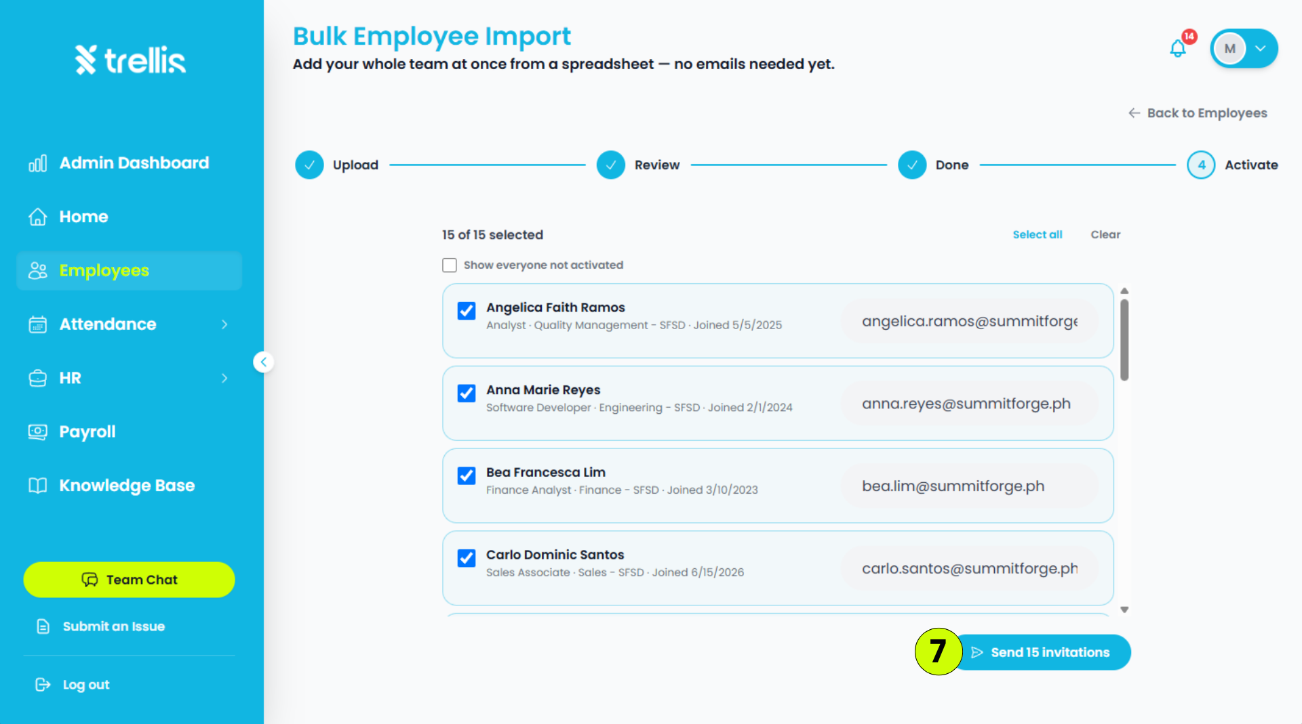The image size is (1302, 724).
Task: Click the Admin Dashboard chart icon
Action: pyautogui.click(x=38, y=163)
